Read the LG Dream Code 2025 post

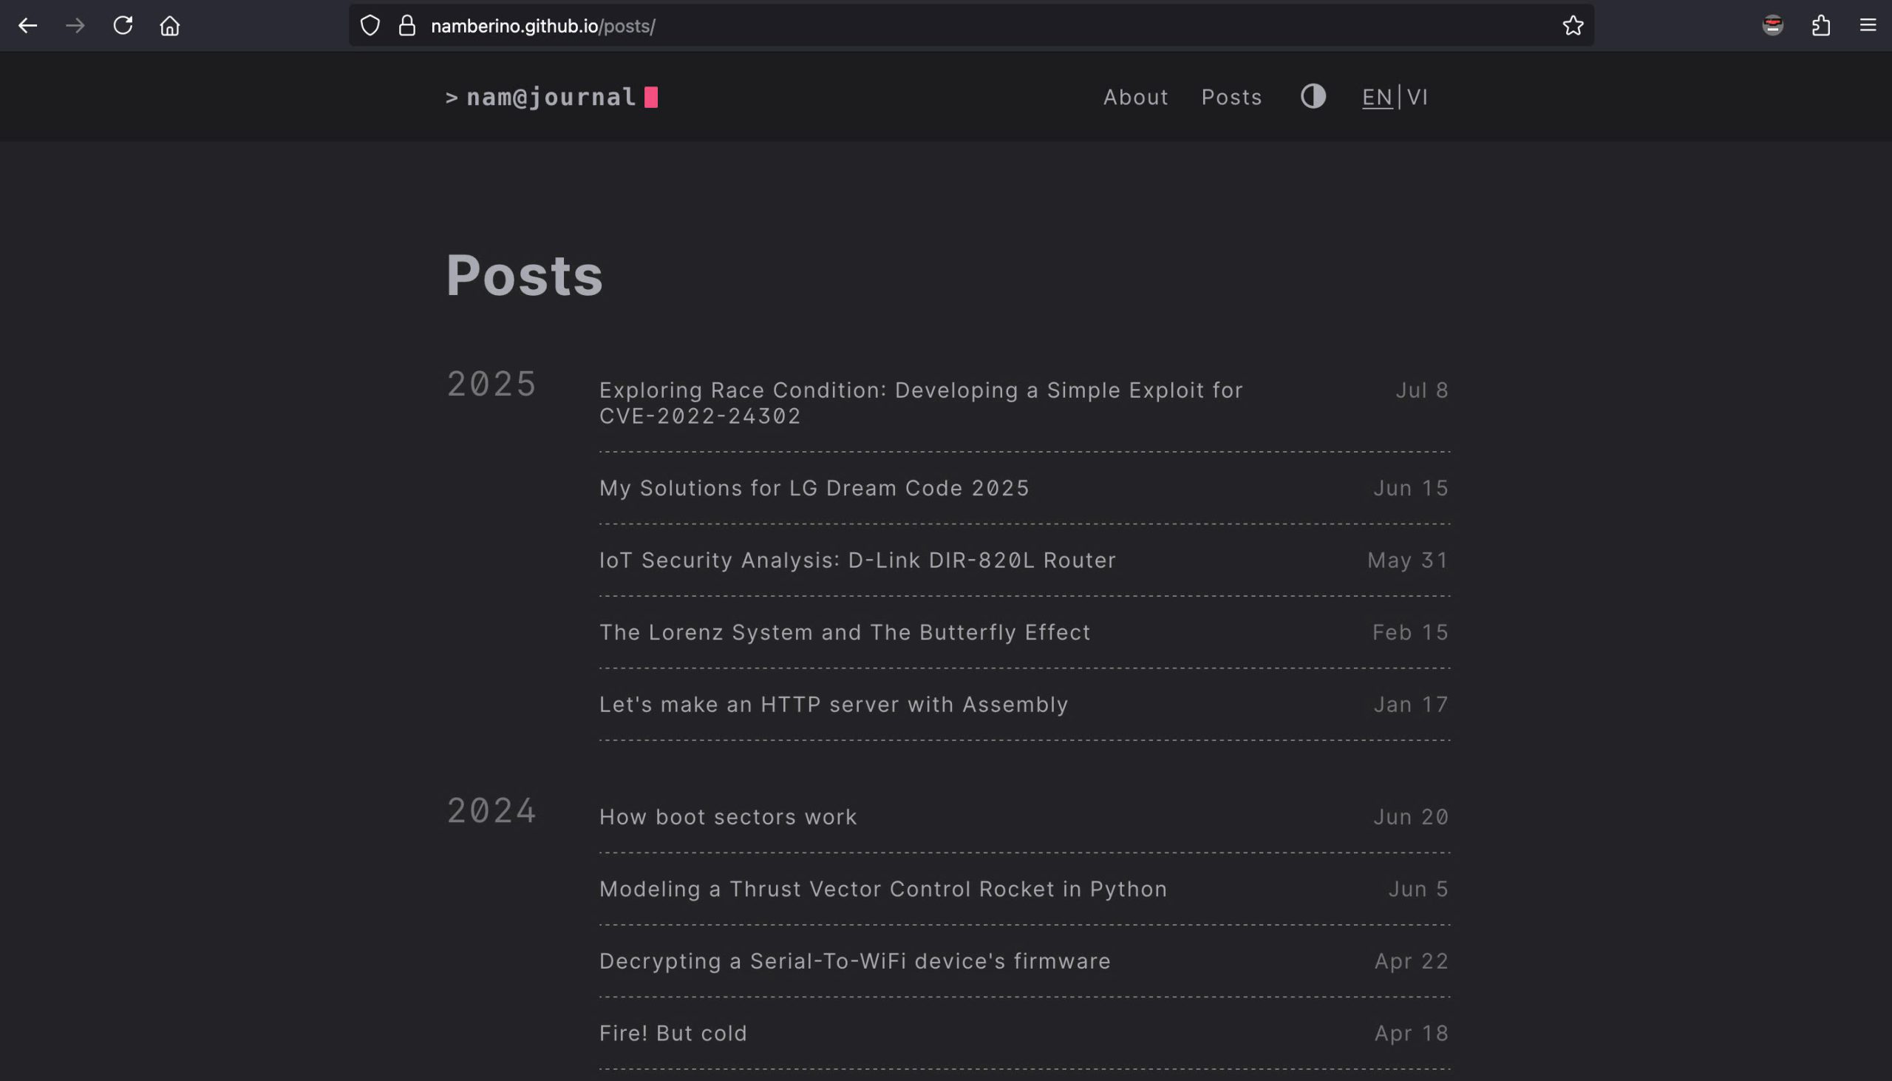pyautogui.click(x=814, y=488)
